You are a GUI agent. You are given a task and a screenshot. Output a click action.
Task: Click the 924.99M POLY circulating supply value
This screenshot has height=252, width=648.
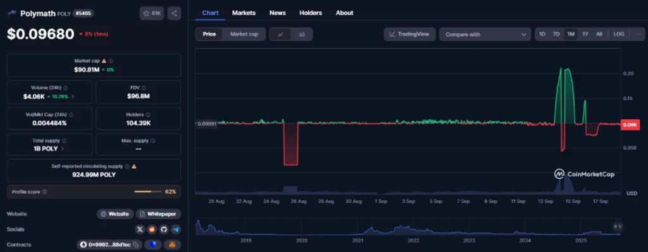(94, 174)
